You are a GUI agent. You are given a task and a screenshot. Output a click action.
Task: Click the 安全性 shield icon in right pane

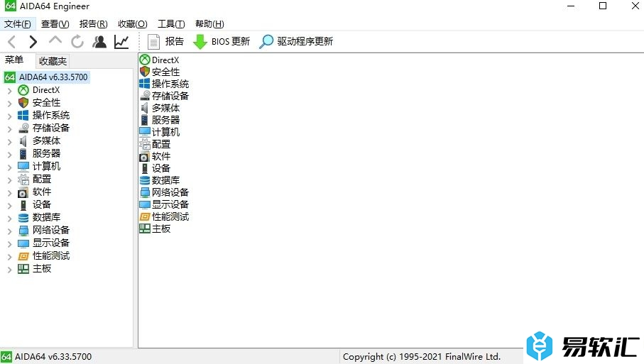tap(145, 72)
